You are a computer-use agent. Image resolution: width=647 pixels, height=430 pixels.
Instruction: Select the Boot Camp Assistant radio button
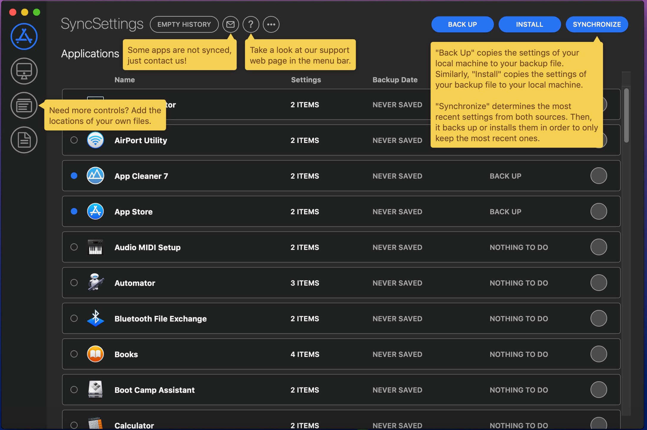click(x=74, y=390)
